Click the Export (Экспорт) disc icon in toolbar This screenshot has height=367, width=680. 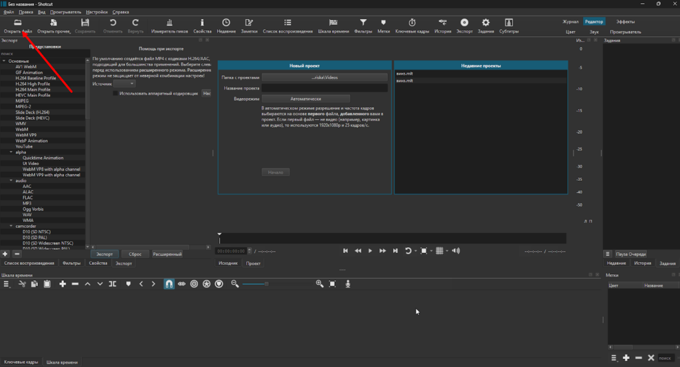[464, 23]
